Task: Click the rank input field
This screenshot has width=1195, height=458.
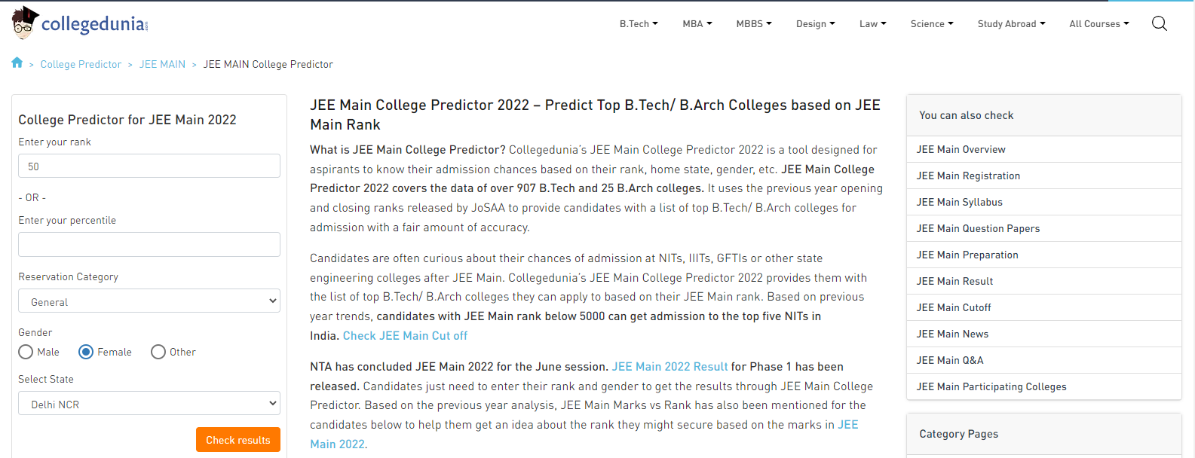Action: click(x=149, y=166)
